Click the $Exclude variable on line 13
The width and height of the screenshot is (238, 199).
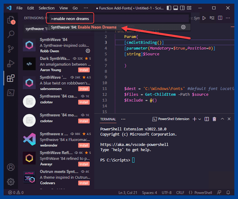point(134,100)
